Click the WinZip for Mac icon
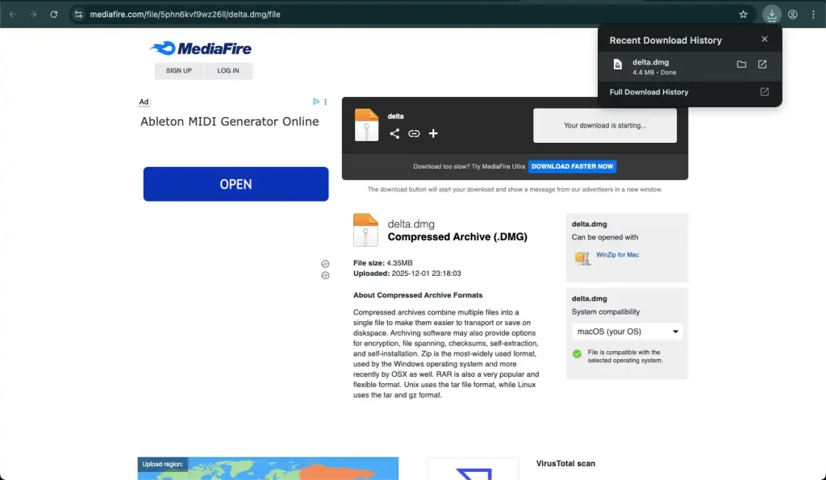This screenshot has width=826, height=480. tap(582, 257)
